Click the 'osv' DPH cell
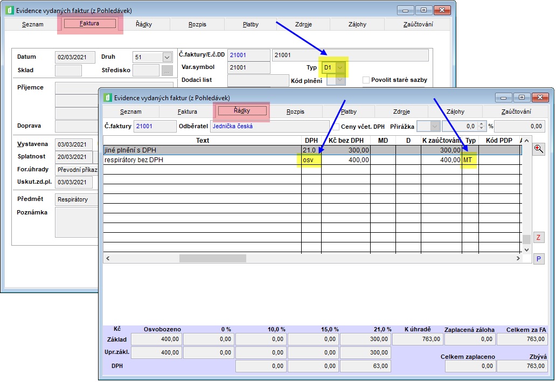The image size is (556, 382). coord(311,160)
